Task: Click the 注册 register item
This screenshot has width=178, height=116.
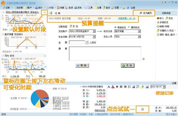Action: point(133,8)
